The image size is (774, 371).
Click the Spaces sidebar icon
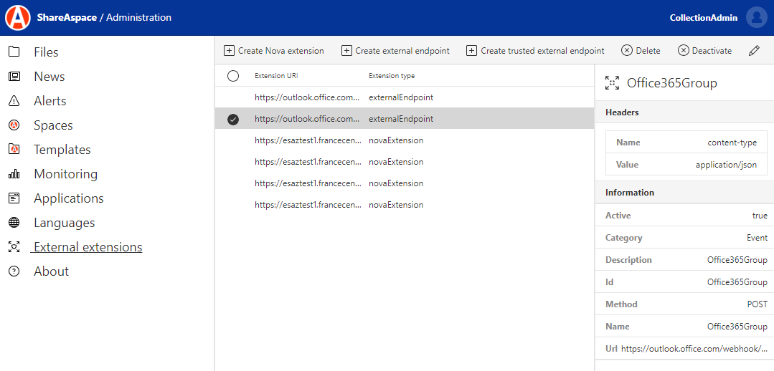click(14, 125)
